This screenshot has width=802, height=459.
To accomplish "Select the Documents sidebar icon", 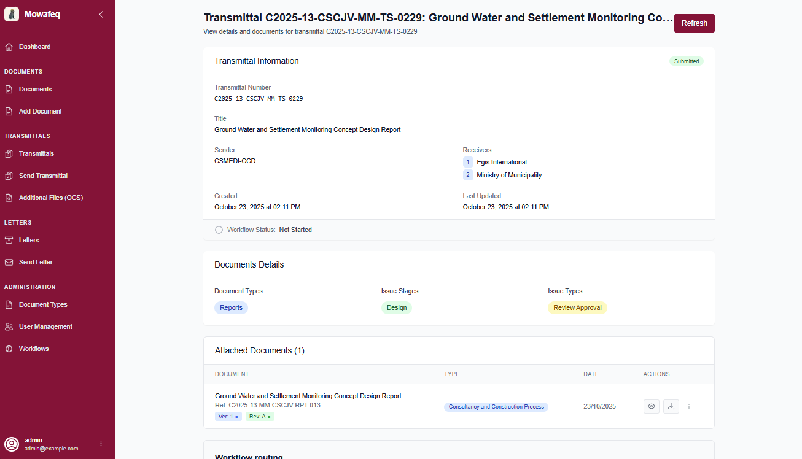I will [9, 89].
